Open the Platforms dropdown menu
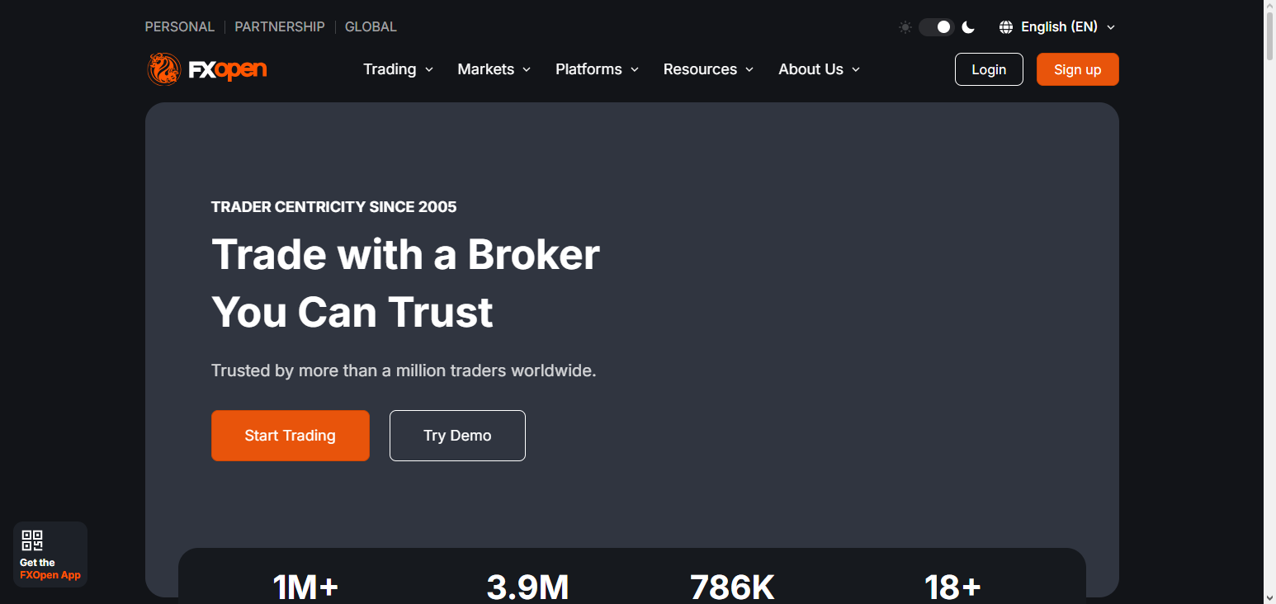Viewport: 1276px width, 604px height. point(598,69)
